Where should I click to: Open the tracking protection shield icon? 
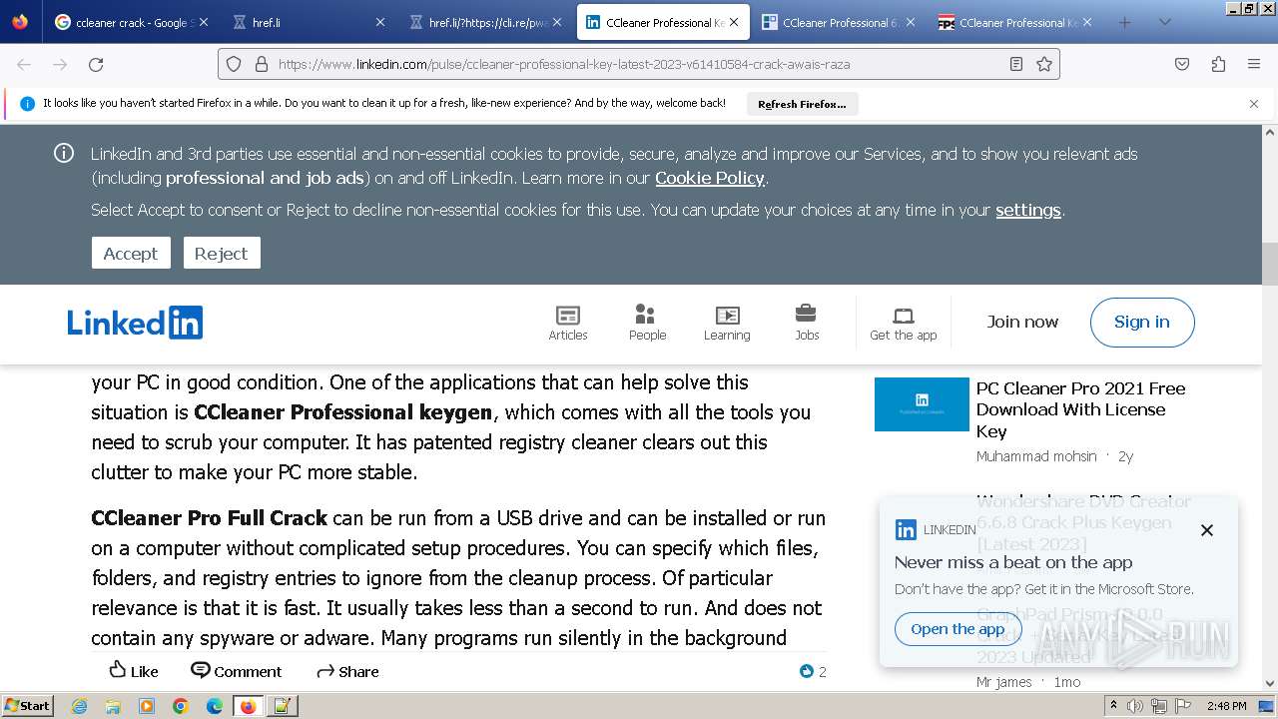click(x=234, y=64)
